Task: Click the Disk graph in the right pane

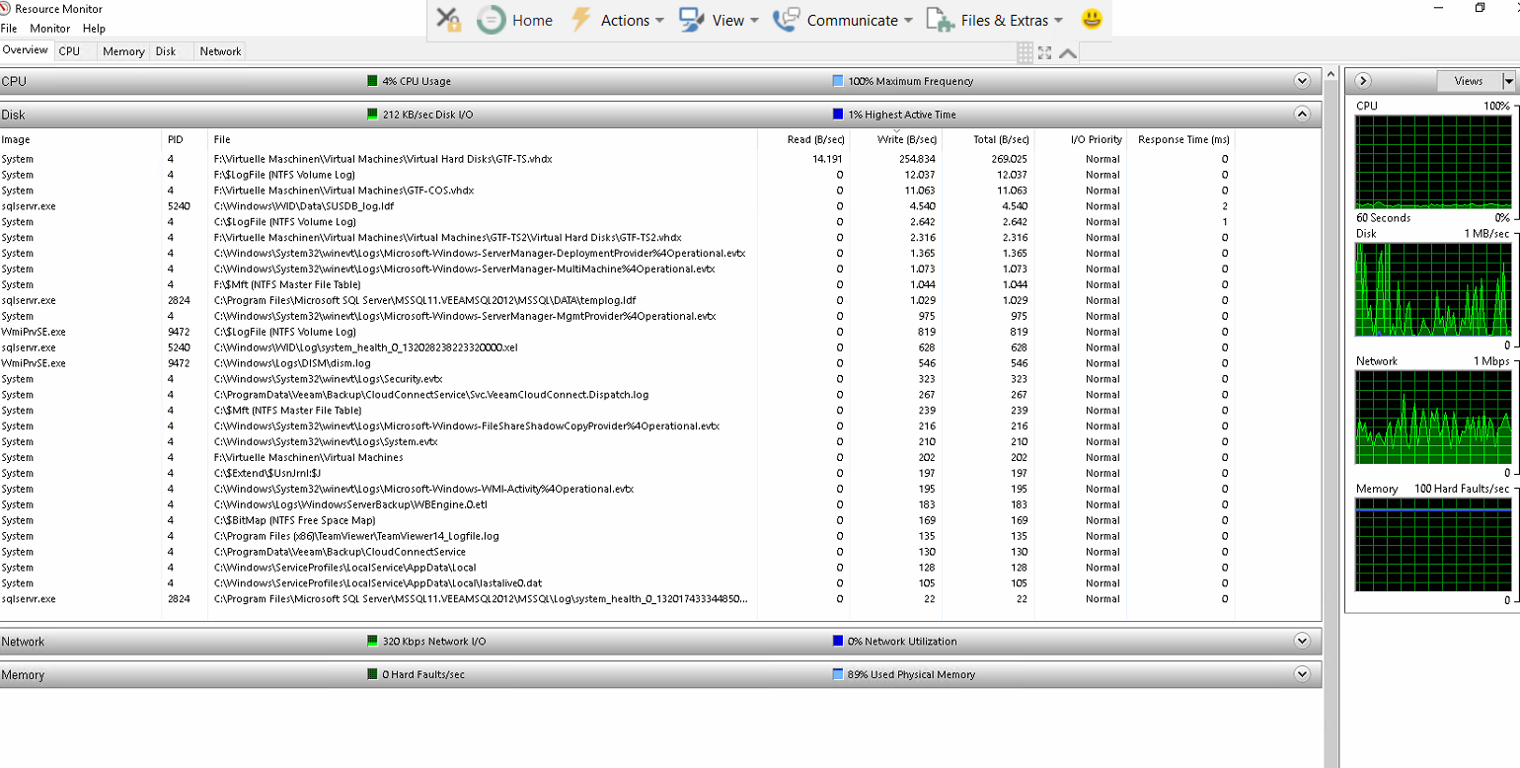Action: click(x=1432, y=289)
